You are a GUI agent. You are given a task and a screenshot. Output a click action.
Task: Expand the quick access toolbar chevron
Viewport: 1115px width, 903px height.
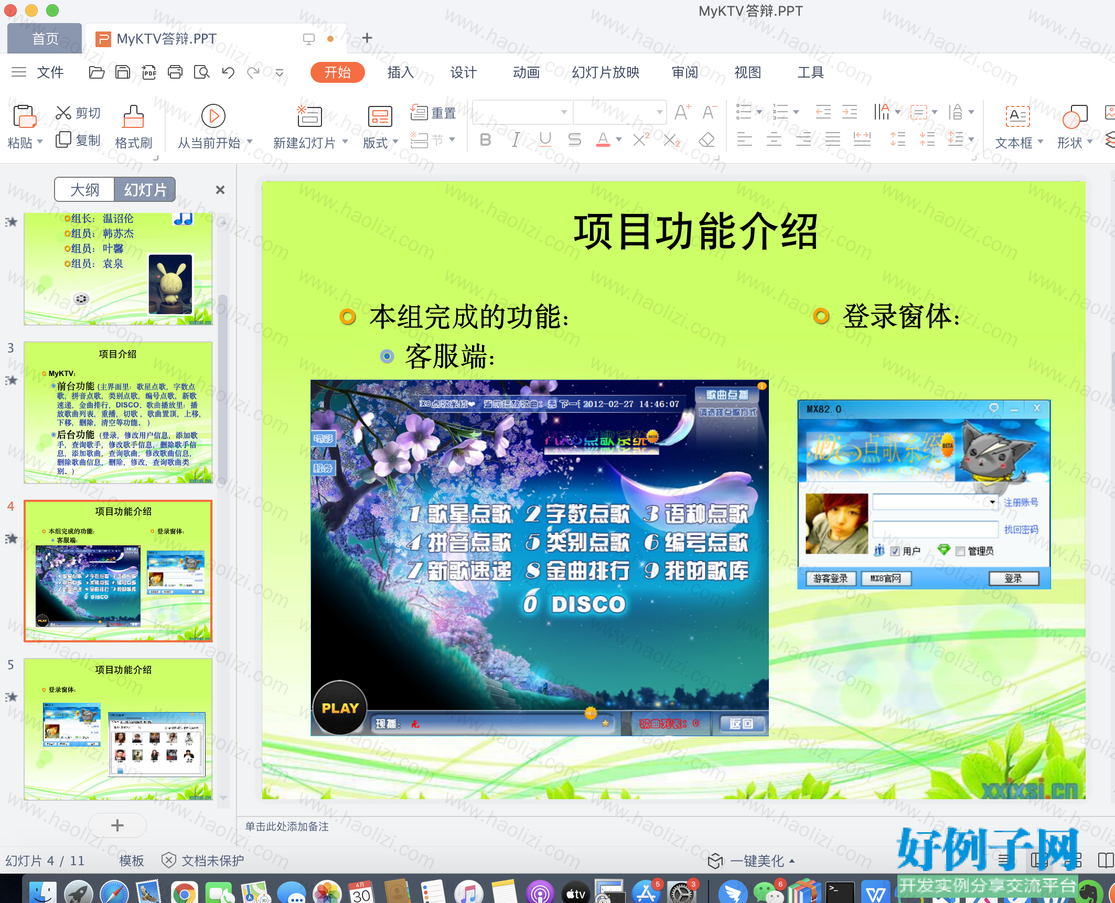pos(280,73)
